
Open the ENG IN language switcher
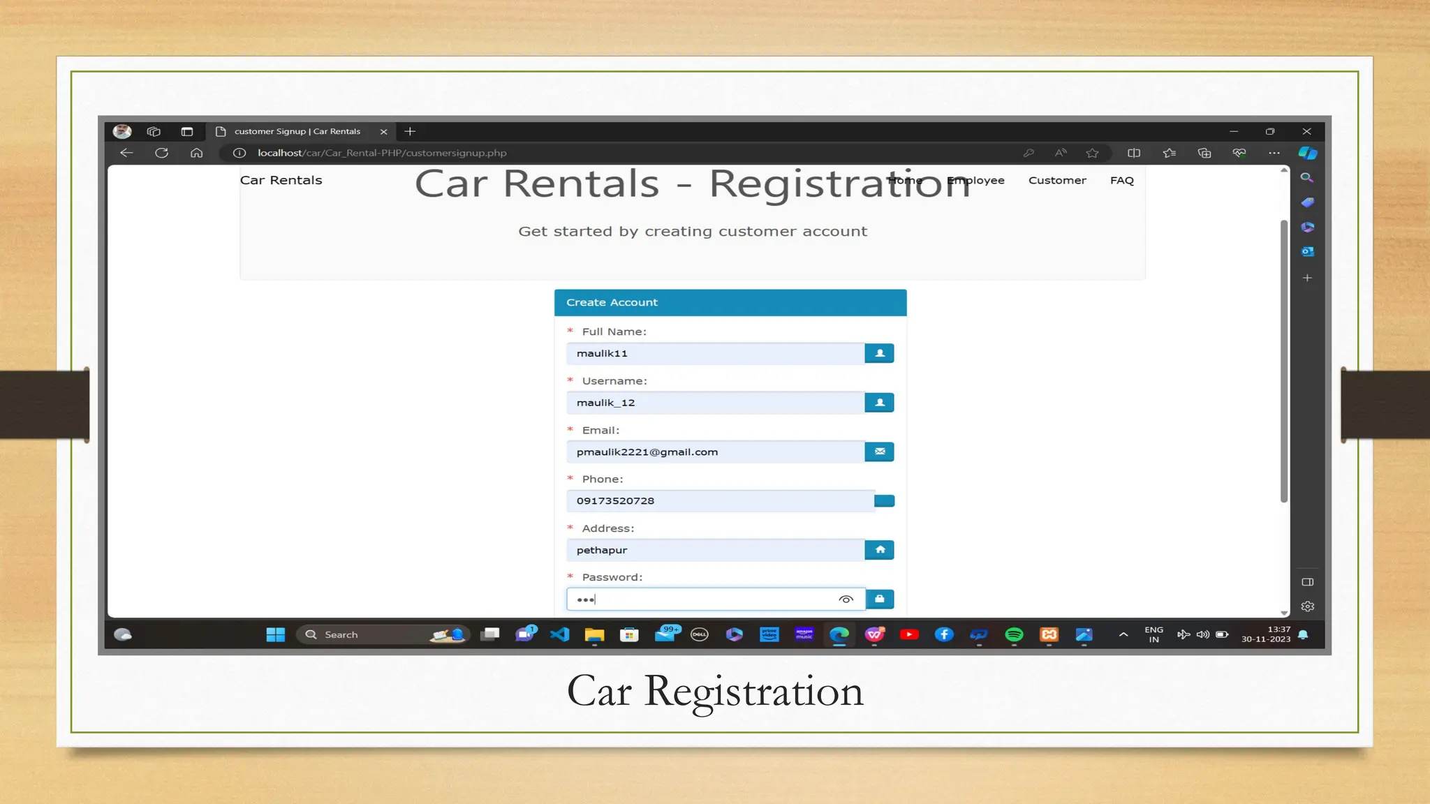click(x=1154, y=634)
